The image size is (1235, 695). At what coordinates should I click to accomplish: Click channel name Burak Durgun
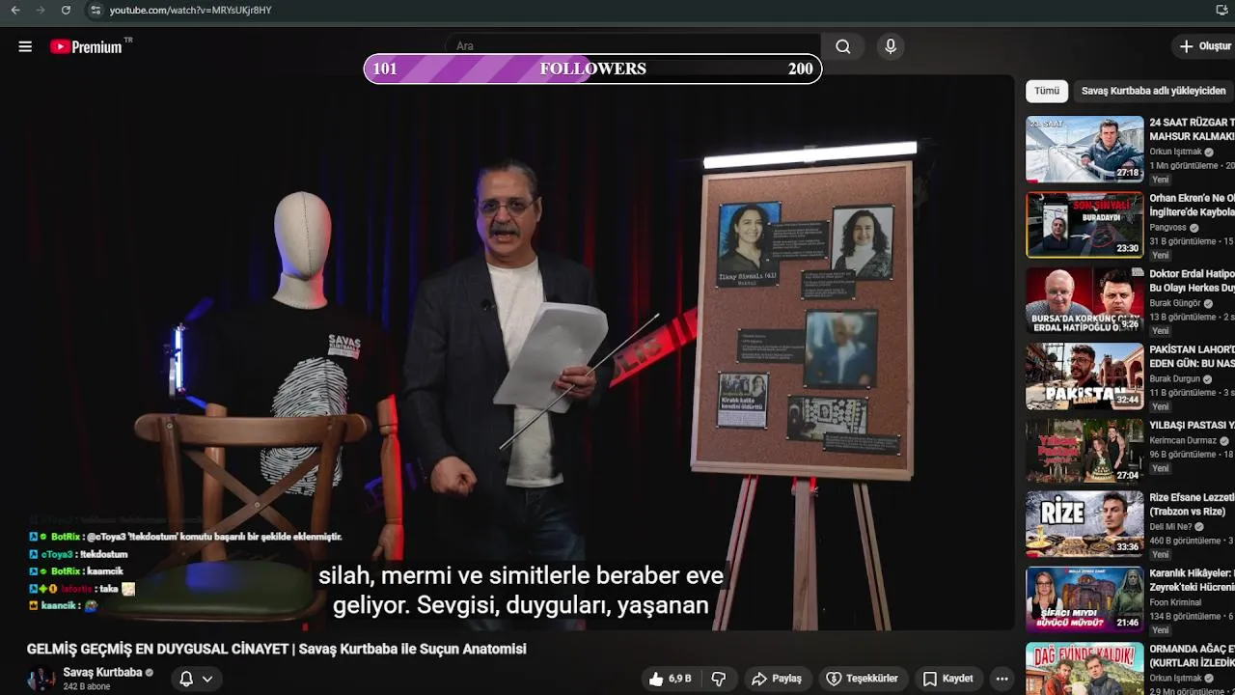[1174, 379]
